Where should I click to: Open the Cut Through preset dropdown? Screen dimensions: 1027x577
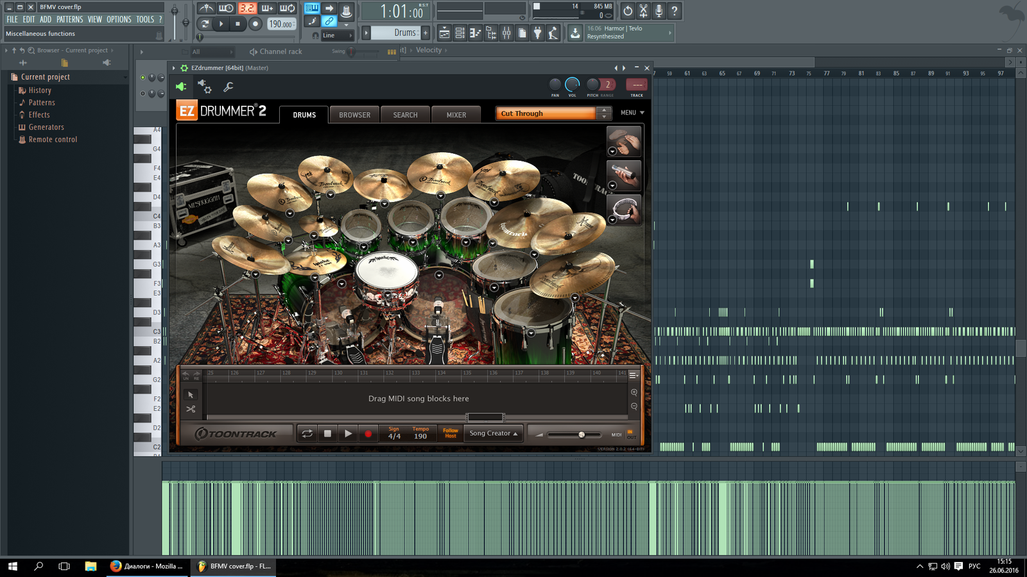point(547,113)
